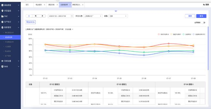Toggle the 合格率(Q) green legend series
The height and width of the screenshot is (109, 211).
click(x=187, y=34)
